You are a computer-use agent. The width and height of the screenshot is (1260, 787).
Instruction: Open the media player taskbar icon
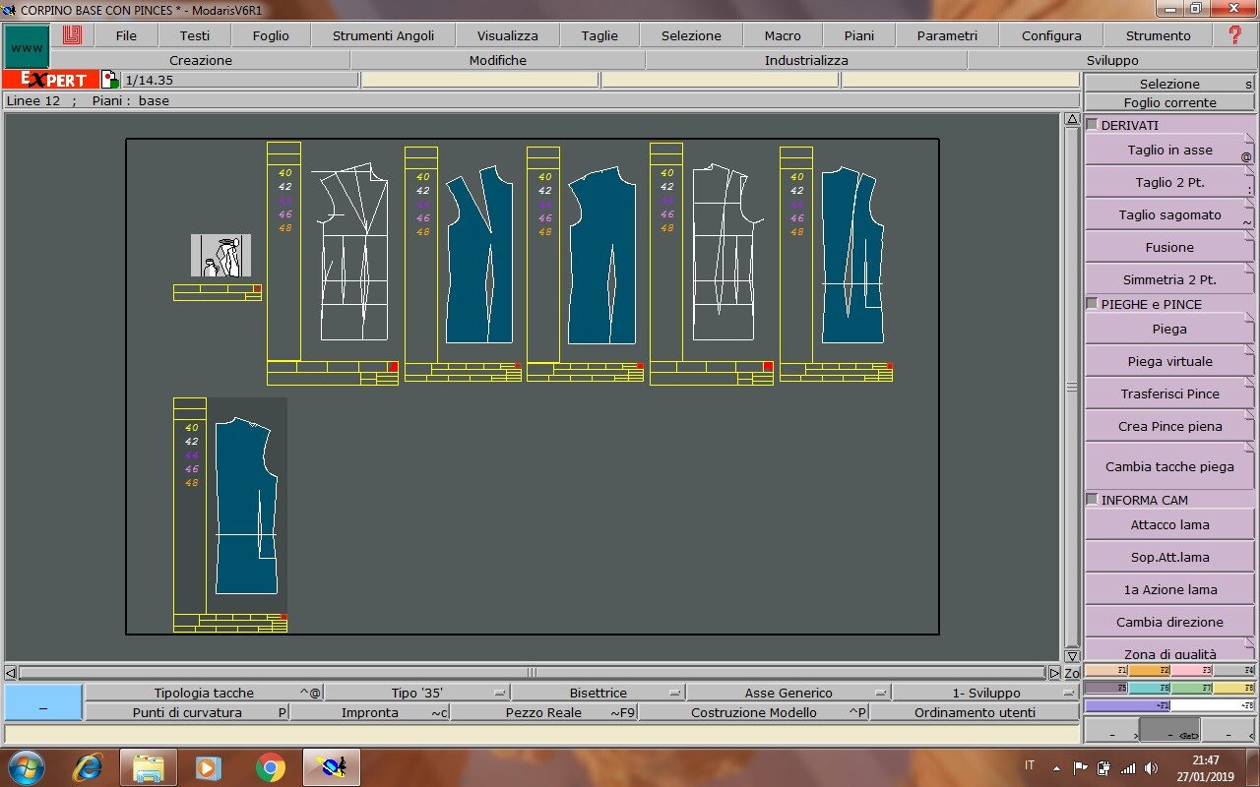[x=209, y=767]
